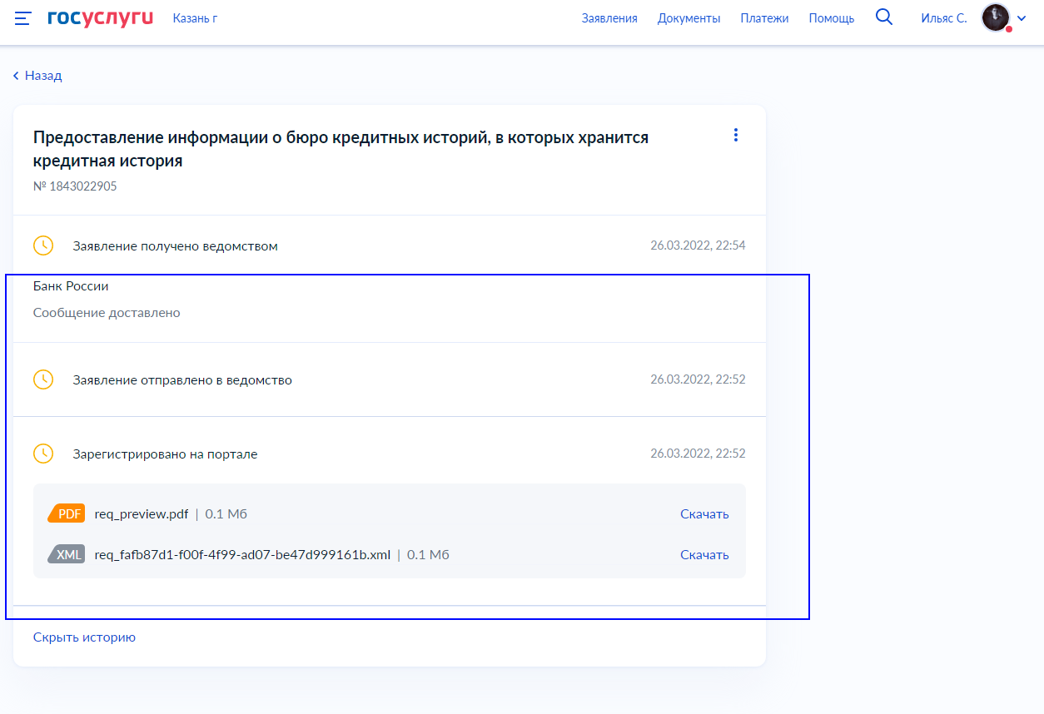Download the XML request file

[704, 554]
